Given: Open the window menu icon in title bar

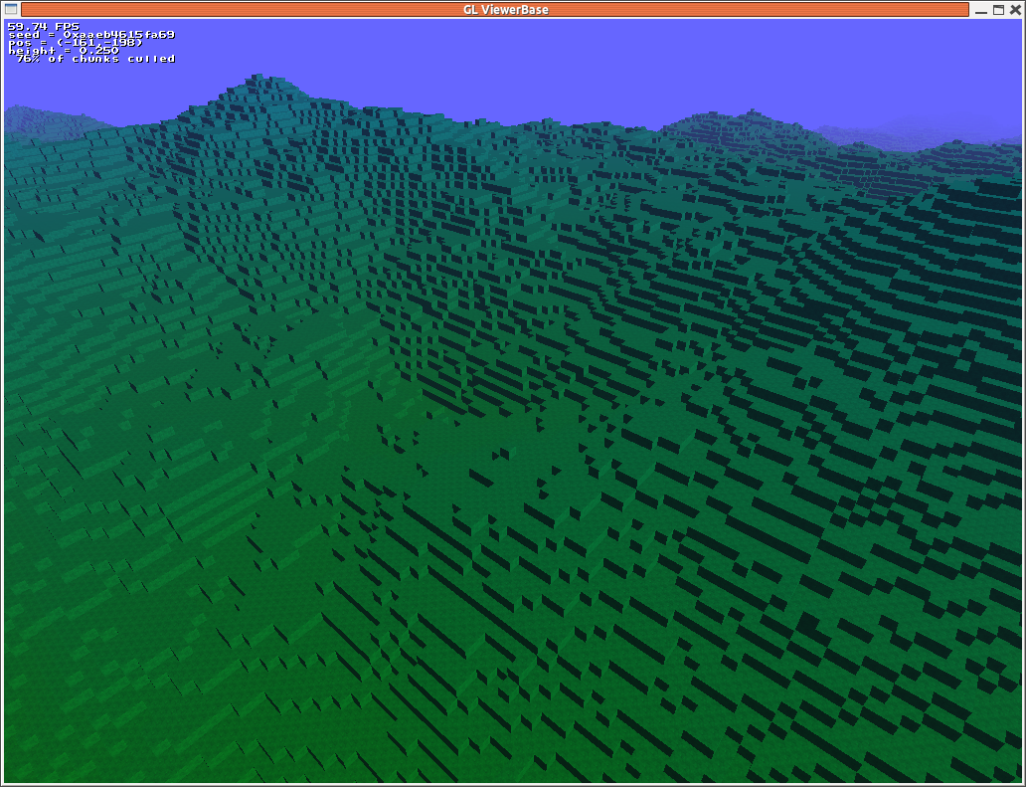Looking at the screenshot, I should 11,9.
